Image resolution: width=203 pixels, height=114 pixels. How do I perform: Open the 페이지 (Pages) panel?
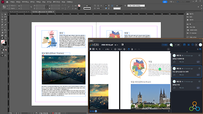click(x=190, y=14)
